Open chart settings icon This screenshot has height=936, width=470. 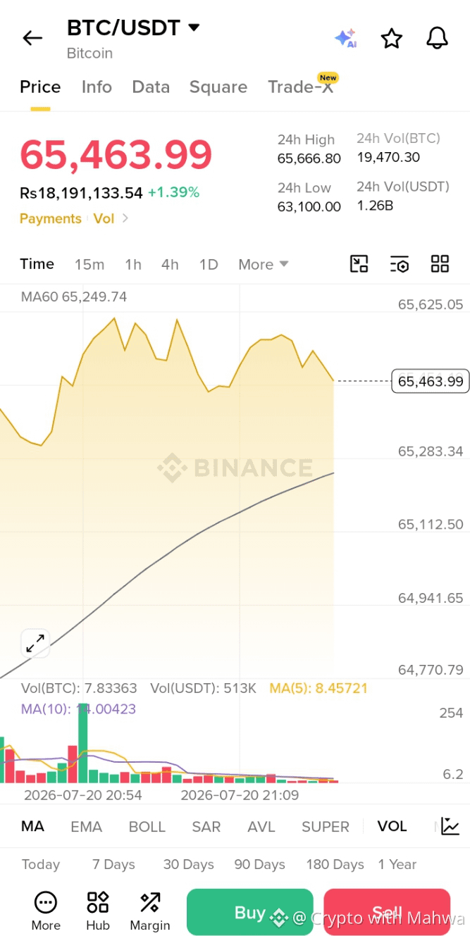pyautogui.click(x=400, y=264)
